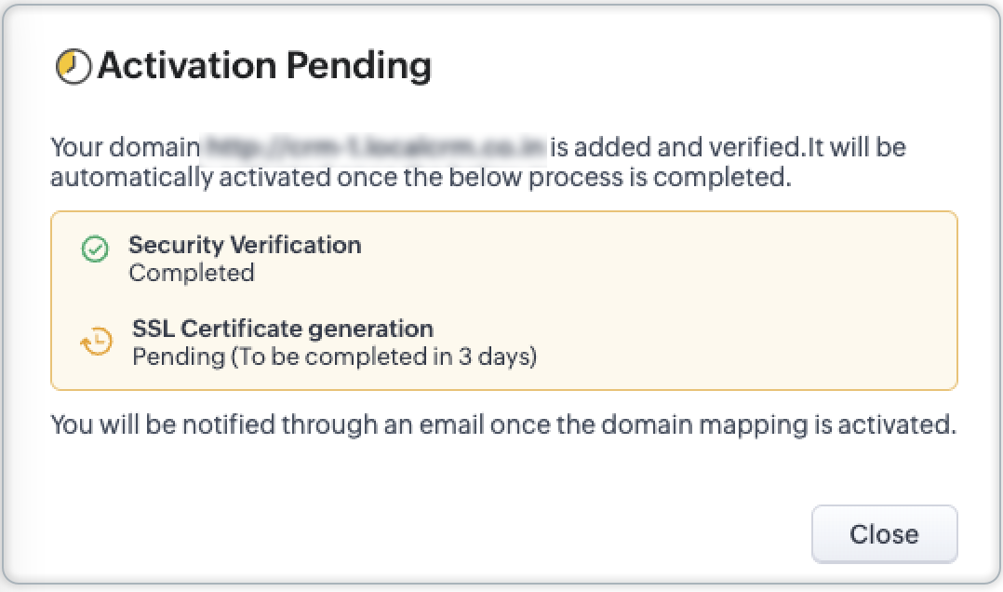The image size is (1003, 592).
Task: Click 'Your domain' at the message start
Action: 125,147
